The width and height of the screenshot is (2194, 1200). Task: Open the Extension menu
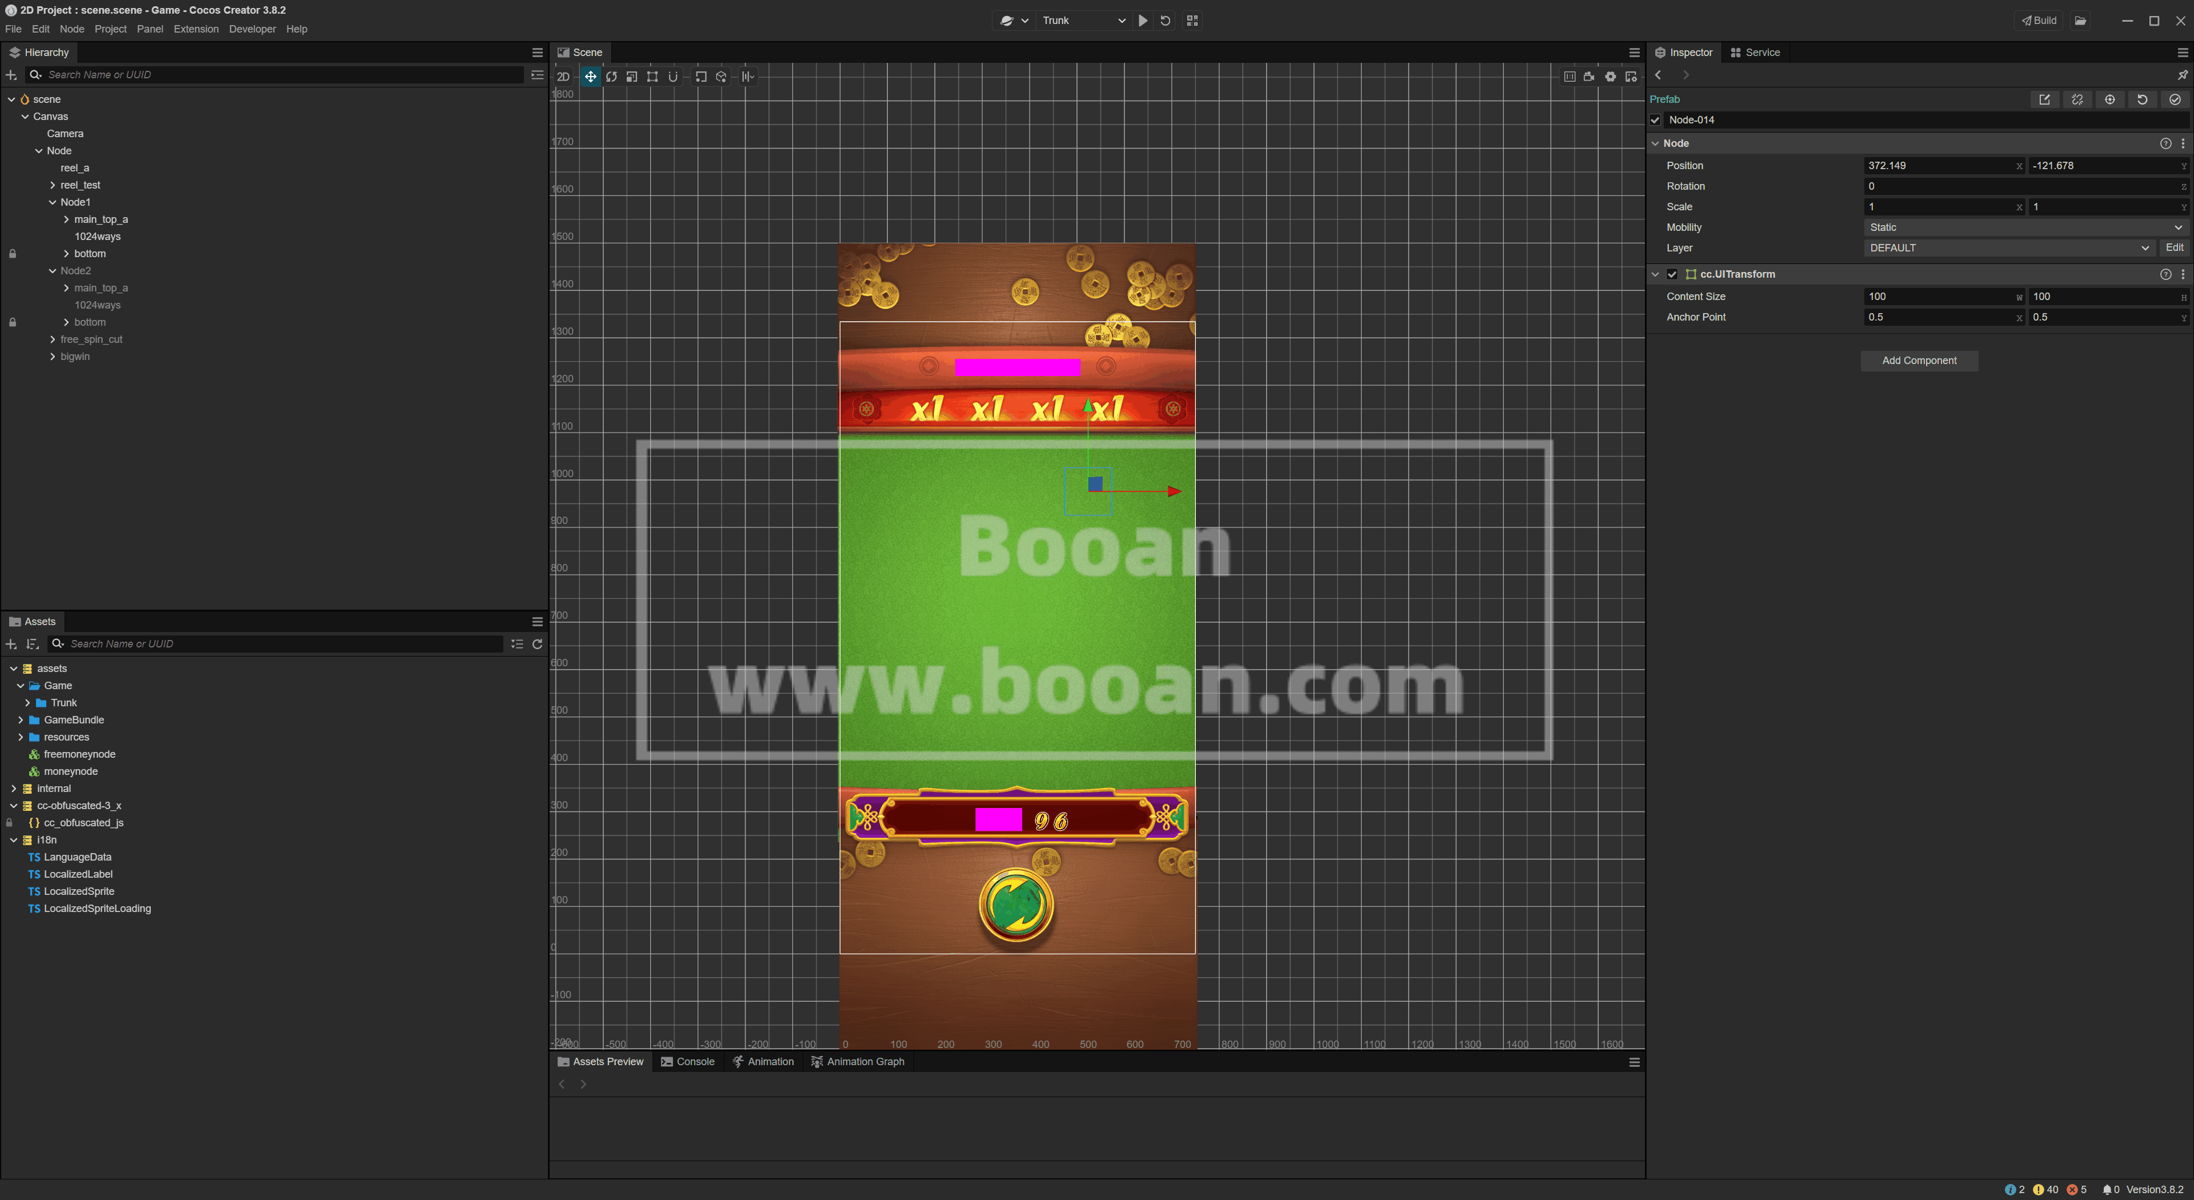[x=196, y=29]
